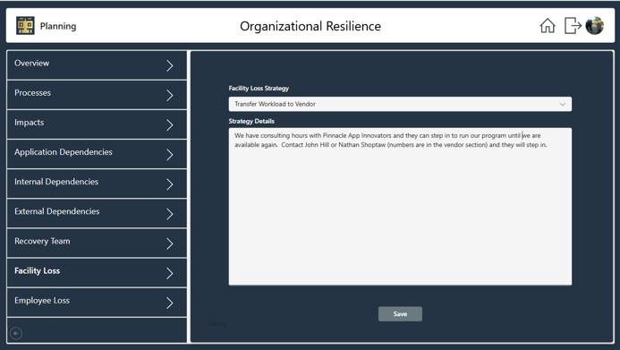The height and width of the screenshot is (350, 620).
Task: Select the Employee Loss menu item
Action: [x=97, y=303]
